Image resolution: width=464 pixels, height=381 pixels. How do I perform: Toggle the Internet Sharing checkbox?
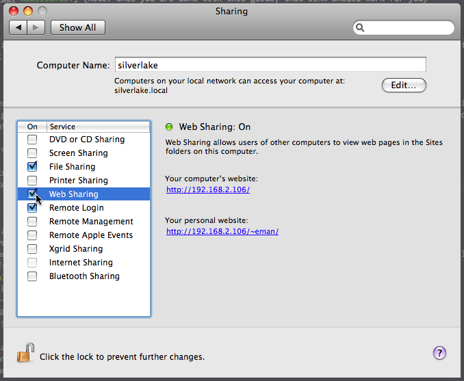click(32, 263)
